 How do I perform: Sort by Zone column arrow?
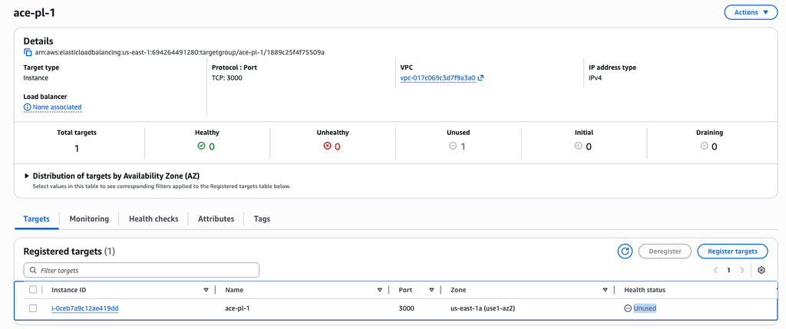click(605, 290)
